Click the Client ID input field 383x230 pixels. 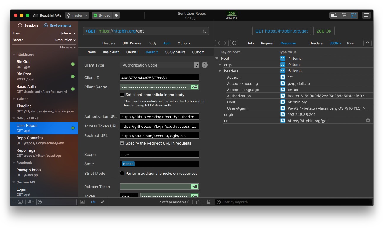click(160, 78)
